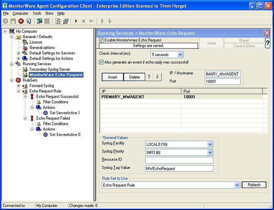Click the connect to computer toolbar icon
This screenshot has height=210, width=274.
point(39,21)
